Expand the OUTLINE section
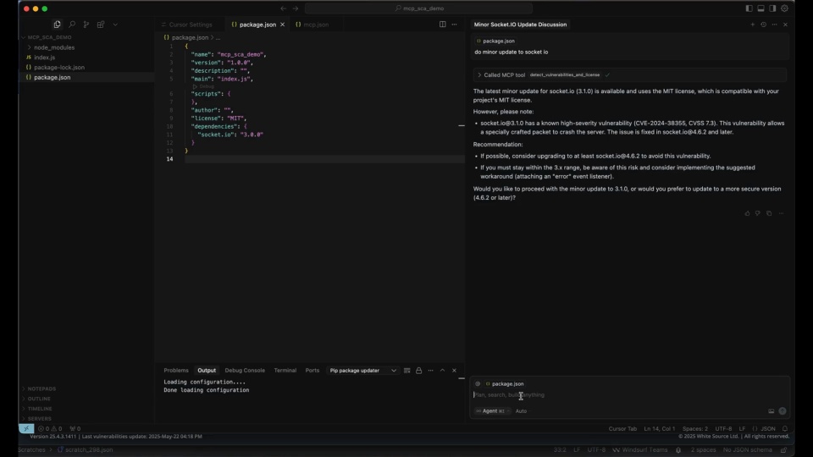The image size is (813, 457). [39, 399]
